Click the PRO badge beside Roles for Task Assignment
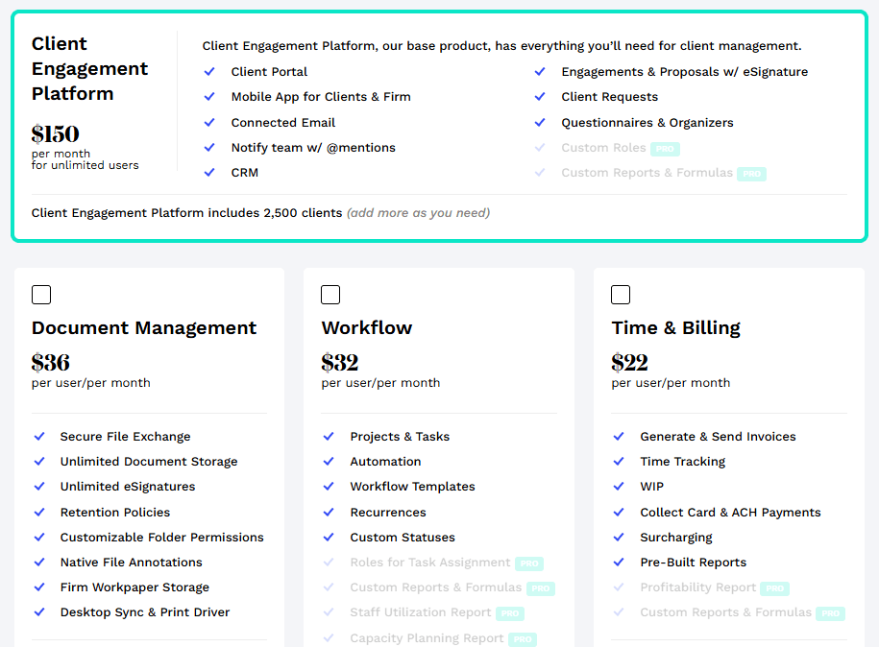879x647 pixels. (528, 563)
